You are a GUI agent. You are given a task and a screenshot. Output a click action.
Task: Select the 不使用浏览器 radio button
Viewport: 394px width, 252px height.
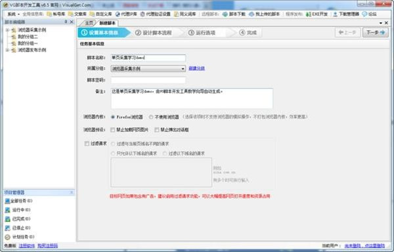tap(151, 117)
